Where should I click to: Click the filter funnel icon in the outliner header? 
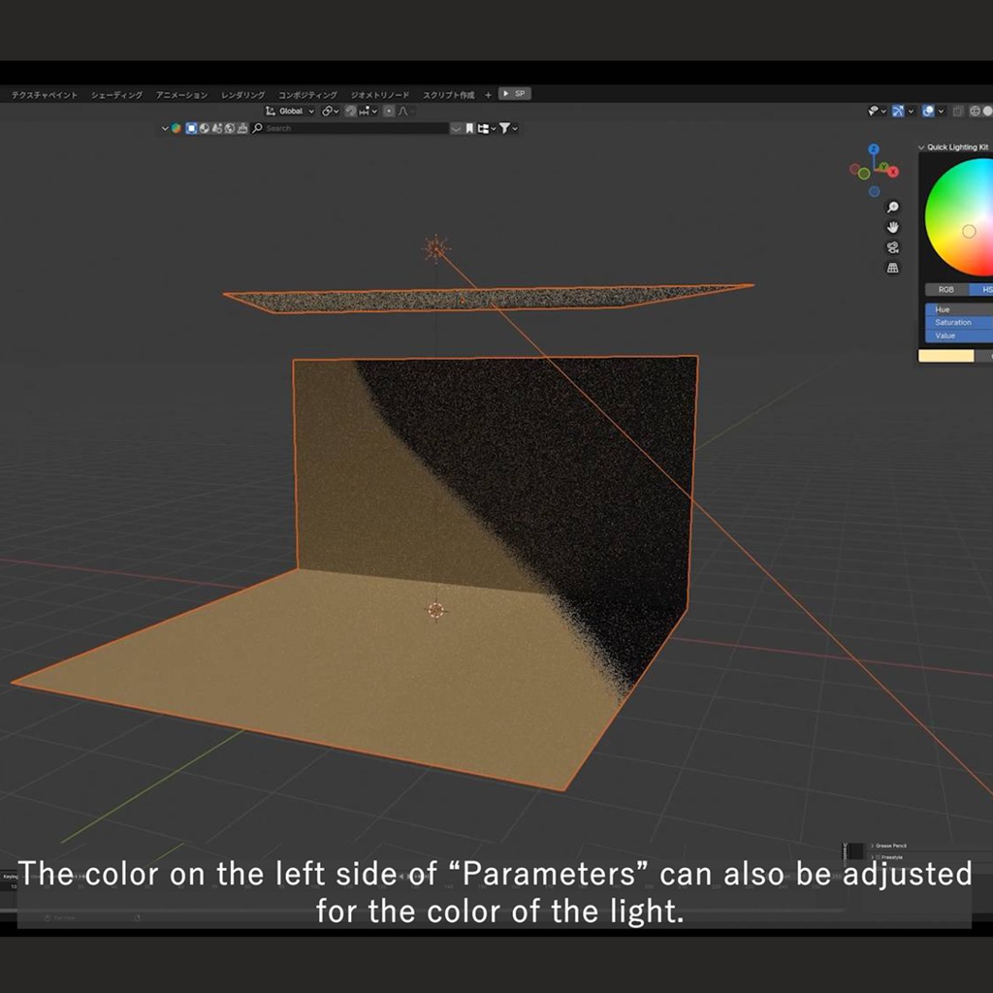pos(505,126)
